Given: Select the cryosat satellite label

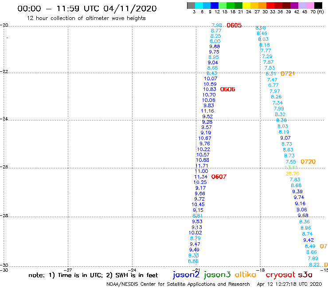Looking at the screenshot, I should pos(280,275).
